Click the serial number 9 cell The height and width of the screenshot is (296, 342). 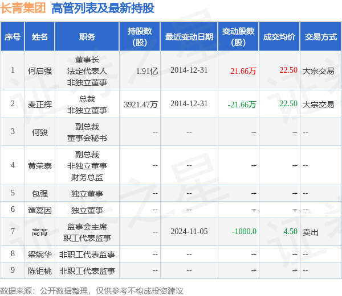[x=13, y=270]
